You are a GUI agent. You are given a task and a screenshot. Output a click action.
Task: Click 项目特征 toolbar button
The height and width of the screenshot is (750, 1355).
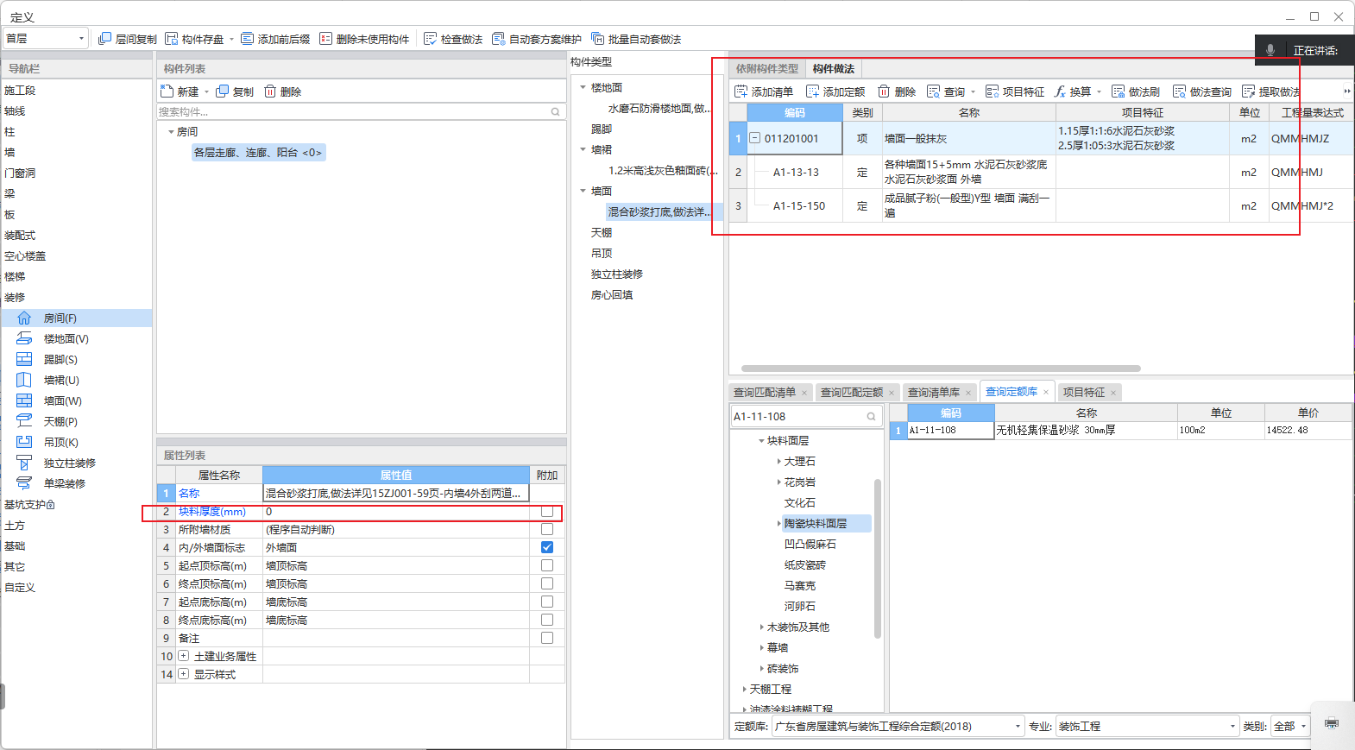pos(1015,91)
